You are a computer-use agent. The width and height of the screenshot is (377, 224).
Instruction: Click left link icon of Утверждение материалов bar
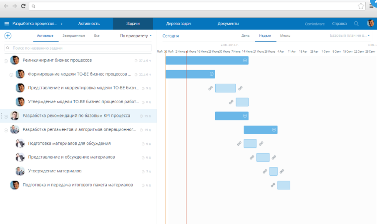coord(265,171)
